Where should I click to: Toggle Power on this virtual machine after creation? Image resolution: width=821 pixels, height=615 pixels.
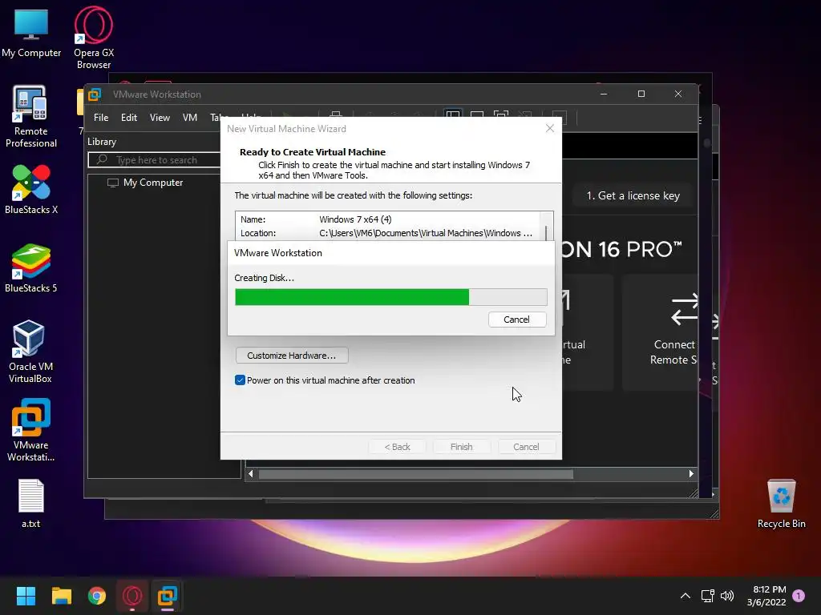click(241, 380)
